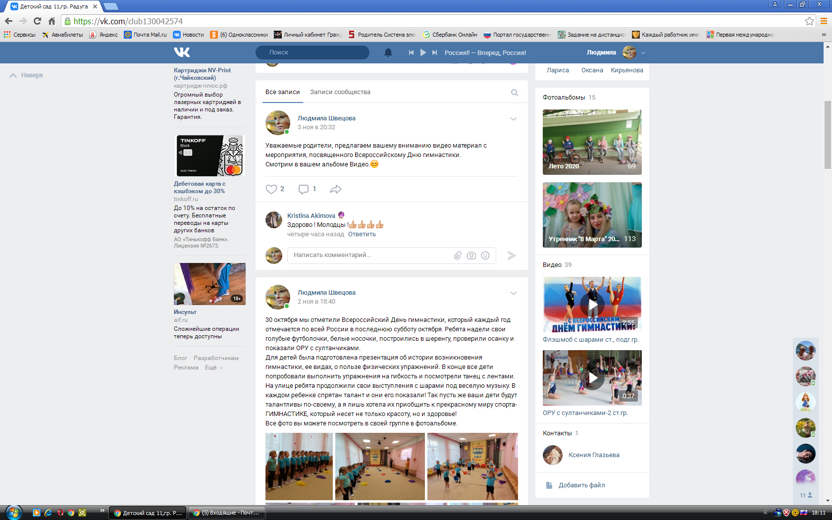Open Новости VK bookmark
The height and width of the screenshot is (520, 832).
[188, 35]
